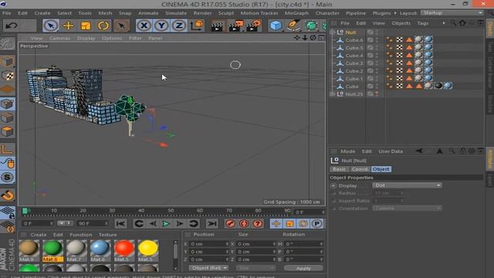Open the viewport Cameras menu

(59, 38)
